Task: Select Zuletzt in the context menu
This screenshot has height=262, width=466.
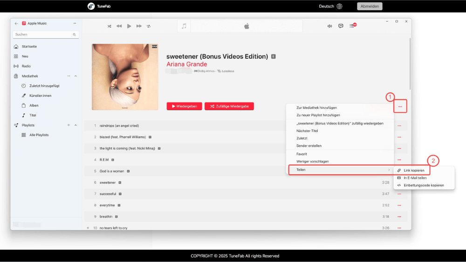Action: click(x=302, y=138)
